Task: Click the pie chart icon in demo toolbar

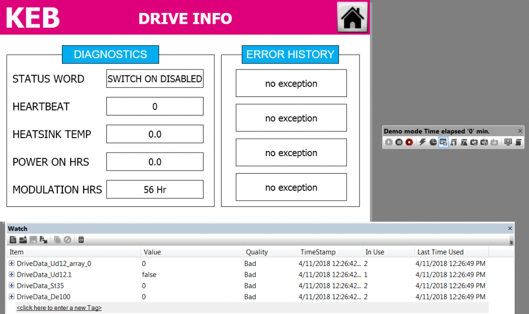Action: tap(433, 142)
